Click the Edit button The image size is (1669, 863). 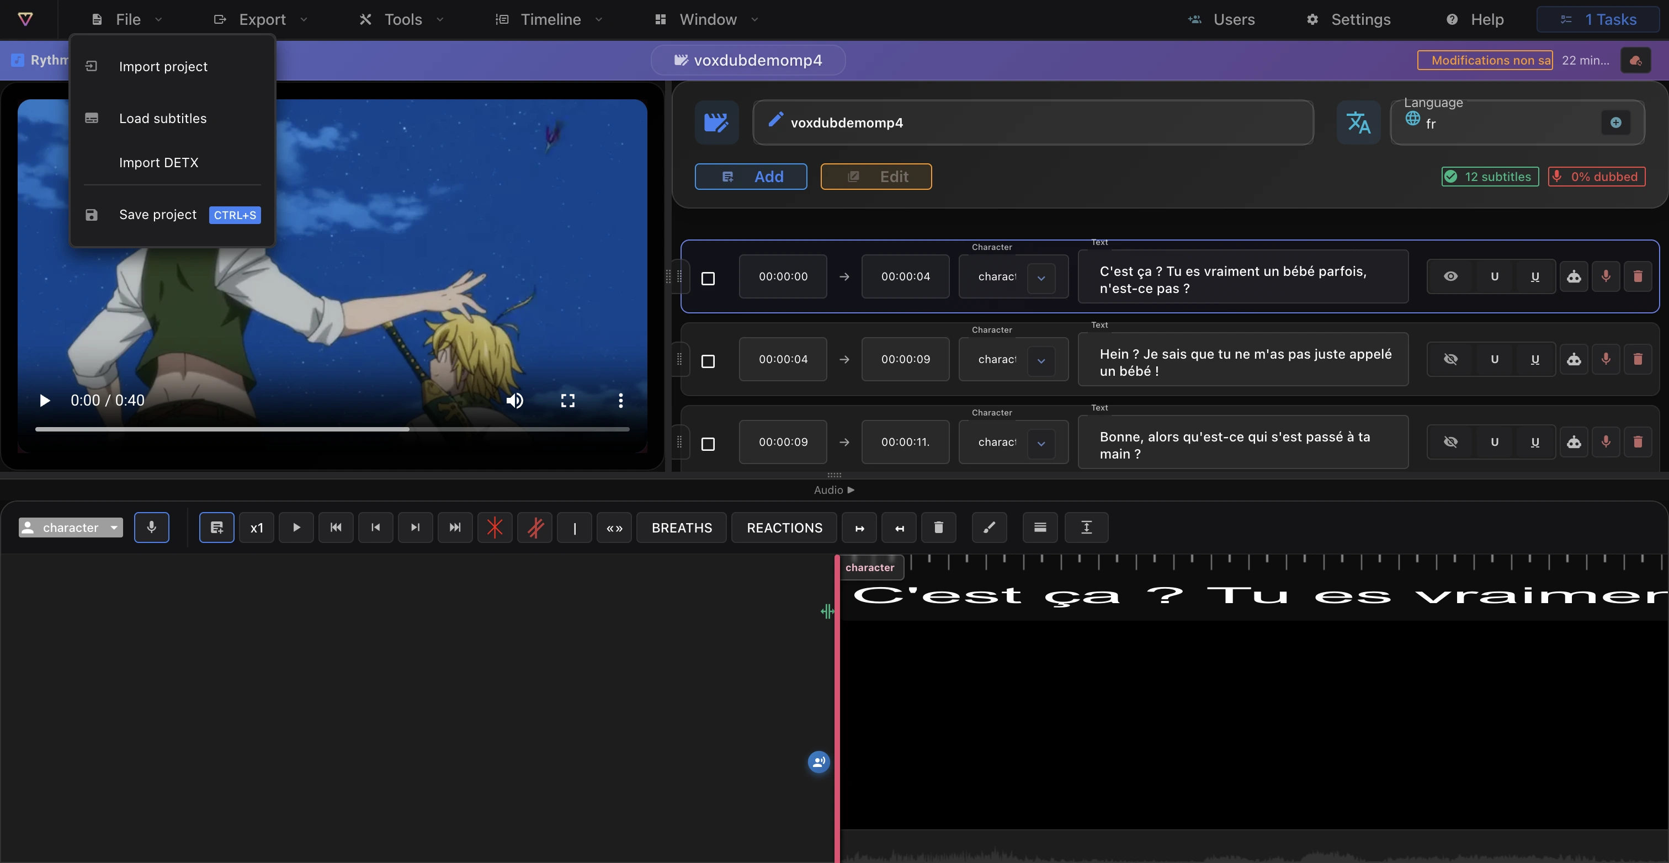pos(876,176)
